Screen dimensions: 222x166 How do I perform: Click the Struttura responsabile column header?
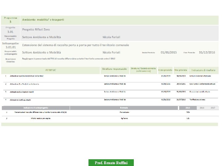click(x=114, y=69)
